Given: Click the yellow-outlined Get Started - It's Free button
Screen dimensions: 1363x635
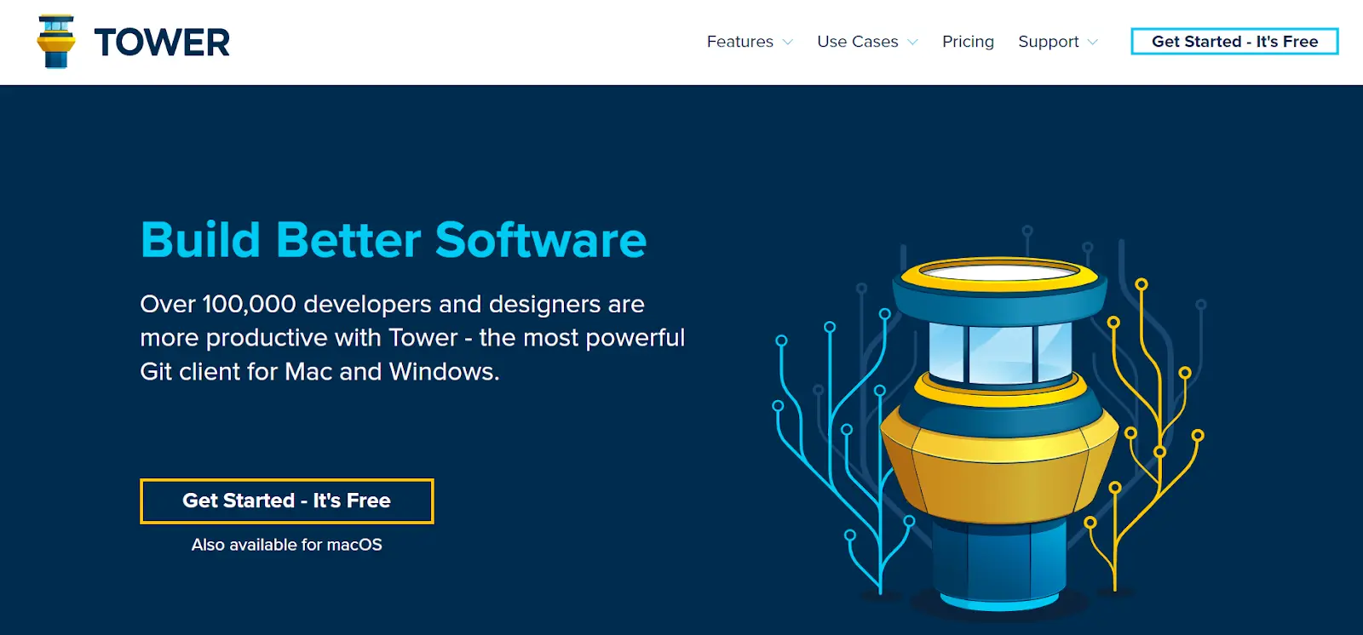Looking at the screenshot, I should click(287, 501).
